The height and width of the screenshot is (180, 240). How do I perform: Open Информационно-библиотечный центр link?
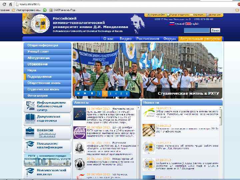tap(51, 106)
